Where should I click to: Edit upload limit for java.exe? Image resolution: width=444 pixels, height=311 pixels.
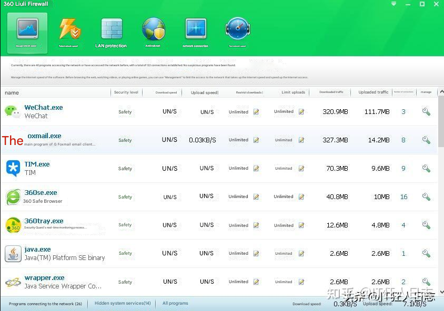click(301, 253)
